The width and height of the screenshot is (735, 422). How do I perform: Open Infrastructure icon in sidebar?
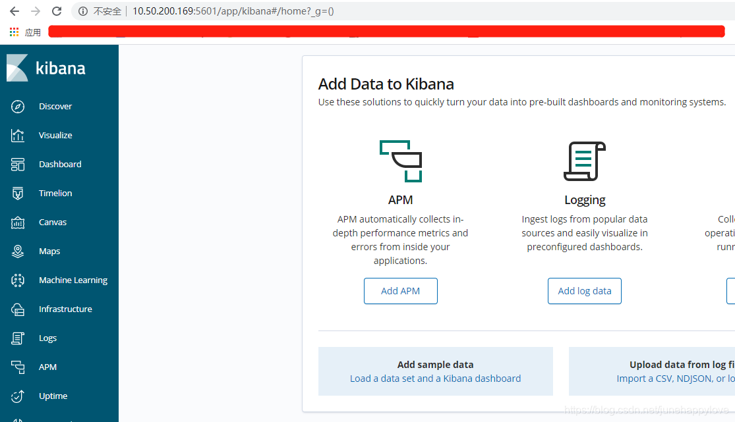[x=18, y=309]
